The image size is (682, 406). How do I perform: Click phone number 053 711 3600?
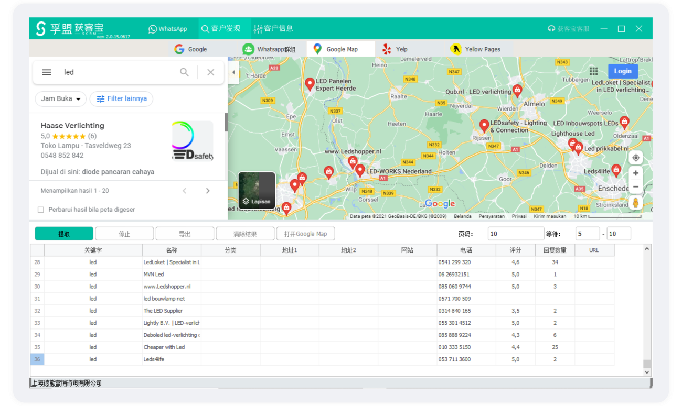click(x=454, y=359)
